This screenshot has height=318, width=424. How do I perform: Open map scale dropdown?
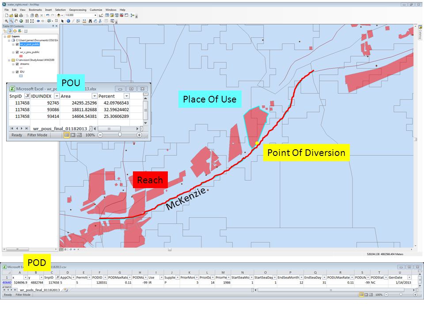click(x=95, y=15)
